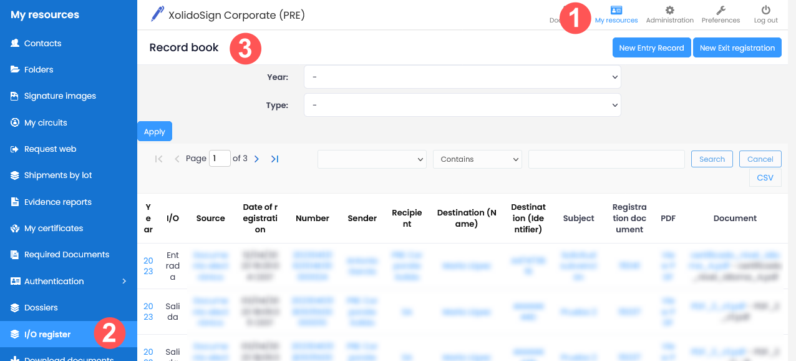Export records with CSV button

(x=765, y=177)
